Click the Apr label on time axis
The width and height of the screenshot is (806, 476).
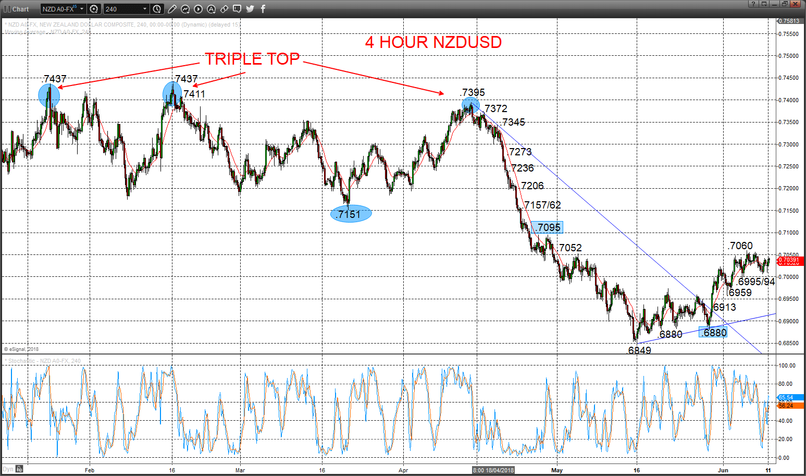pos(403,470)
